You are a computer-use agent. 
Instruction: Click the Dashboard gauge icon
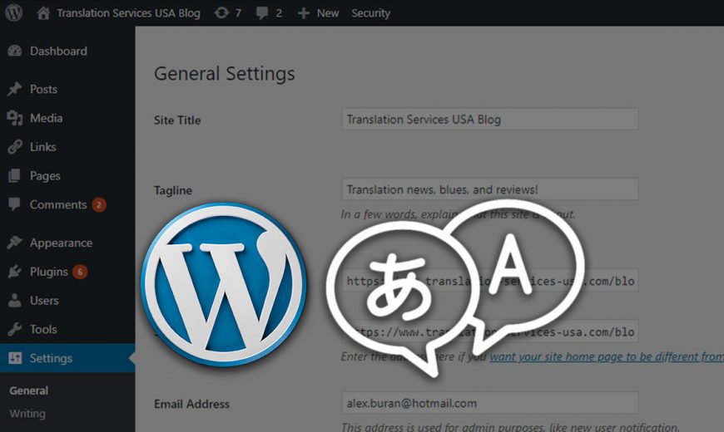pyautogui.click(x=15, y=52)
